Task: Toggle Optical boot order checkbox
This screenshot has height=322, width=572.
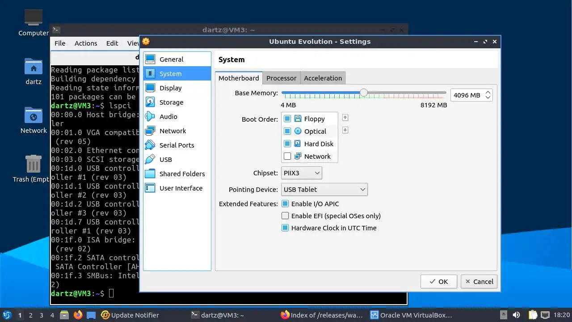Action: pos(287,131)
